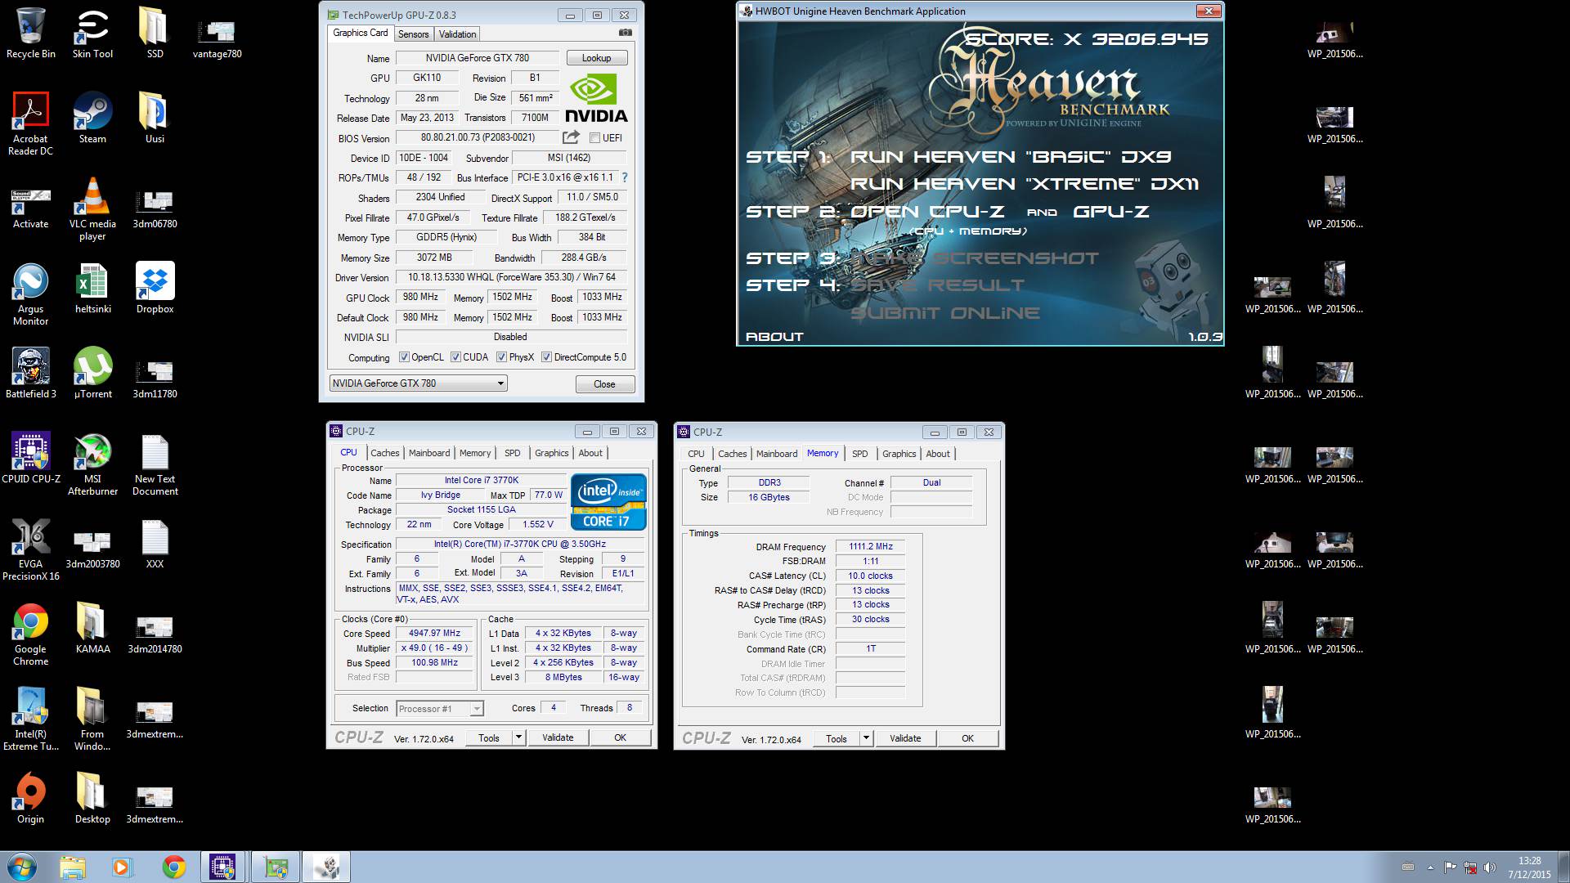Open the Windows Start menu
The height and width of the screenshot is (883, 1570).
click(x=21, y=867)
